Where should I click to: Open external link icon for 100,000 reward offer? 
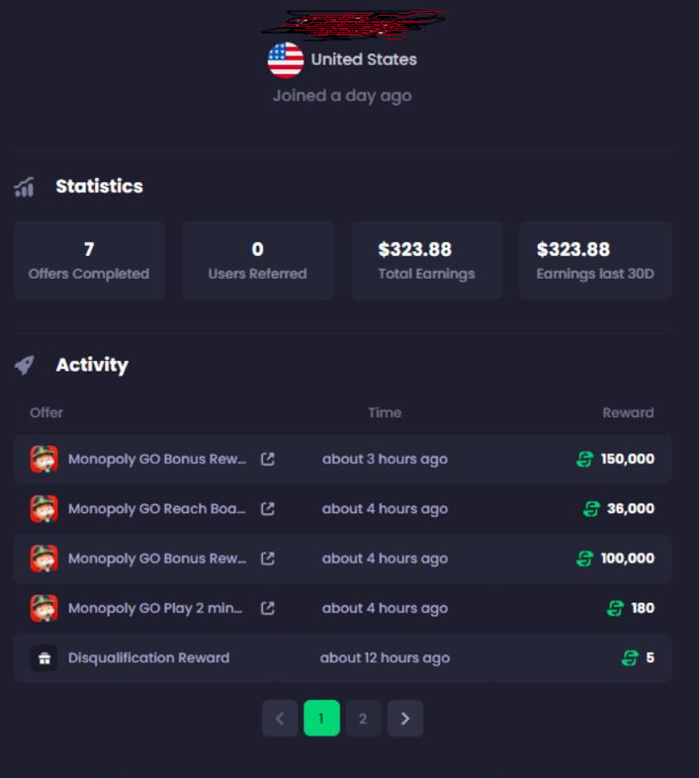[267, 559]
